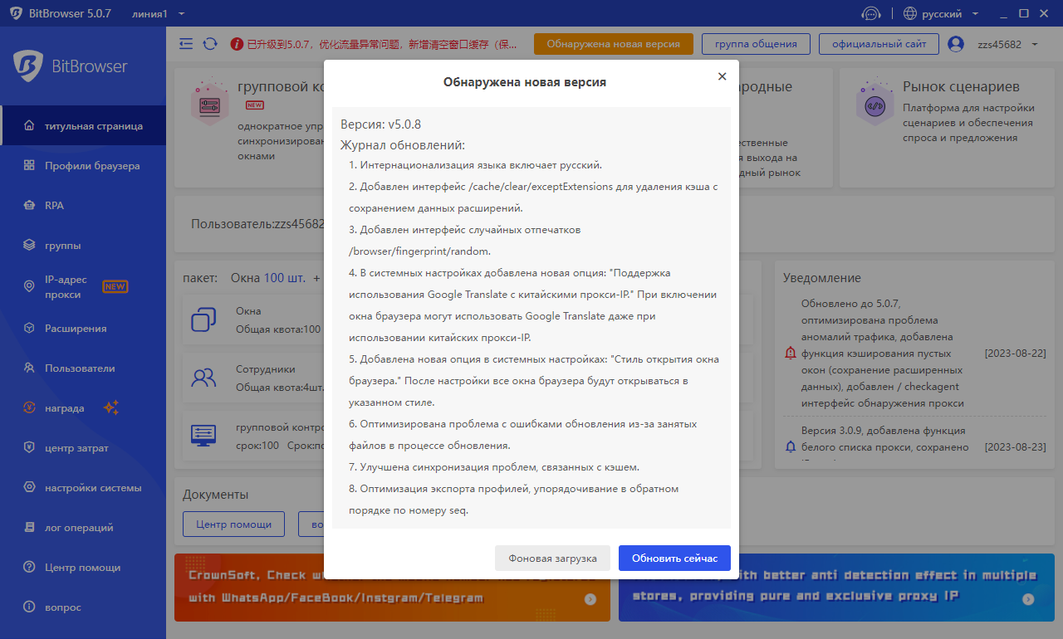Visit официальный сайт button
Screen dimensions: 1063x639
pos(879,44)
